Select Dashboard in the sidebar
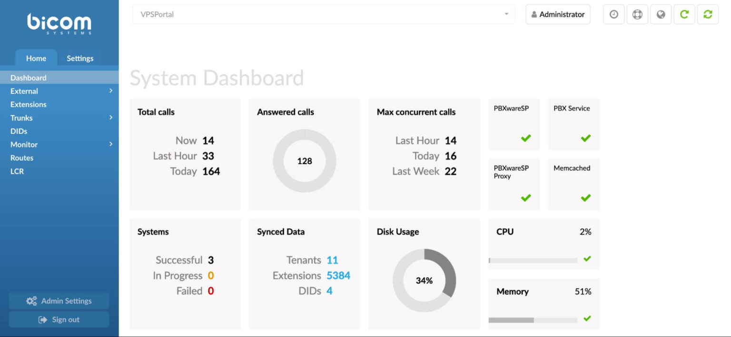731x337 pixels. pyautogui.click(x=28, y=78)
